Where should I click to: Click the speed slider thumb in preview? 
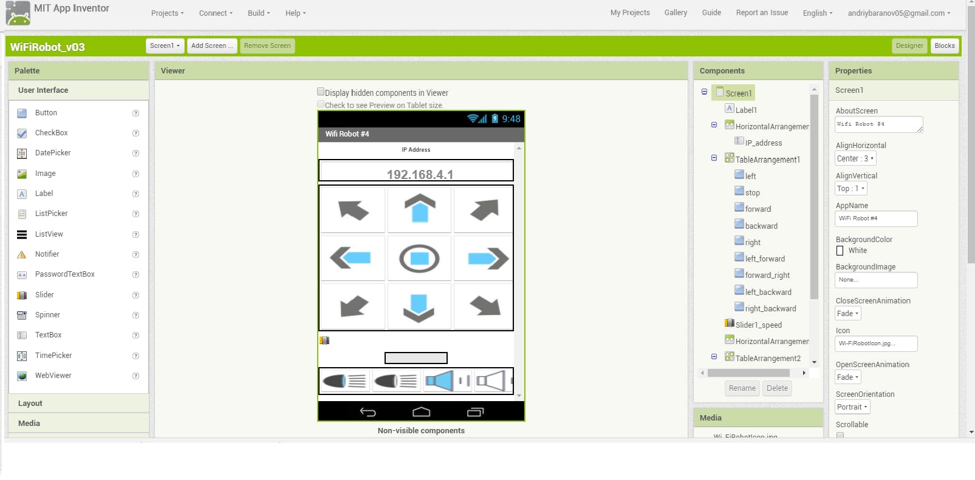(x=324, y=340)
